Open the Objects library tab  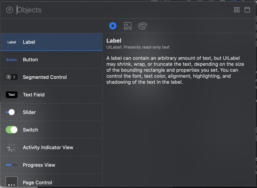coord(113,26)
